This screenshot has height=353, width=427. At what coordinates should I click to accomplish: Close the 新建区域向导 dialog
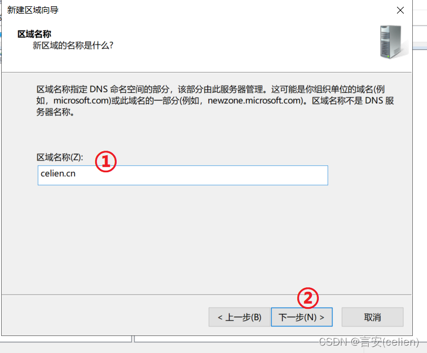pyautogui.click(x=400, y=10)
